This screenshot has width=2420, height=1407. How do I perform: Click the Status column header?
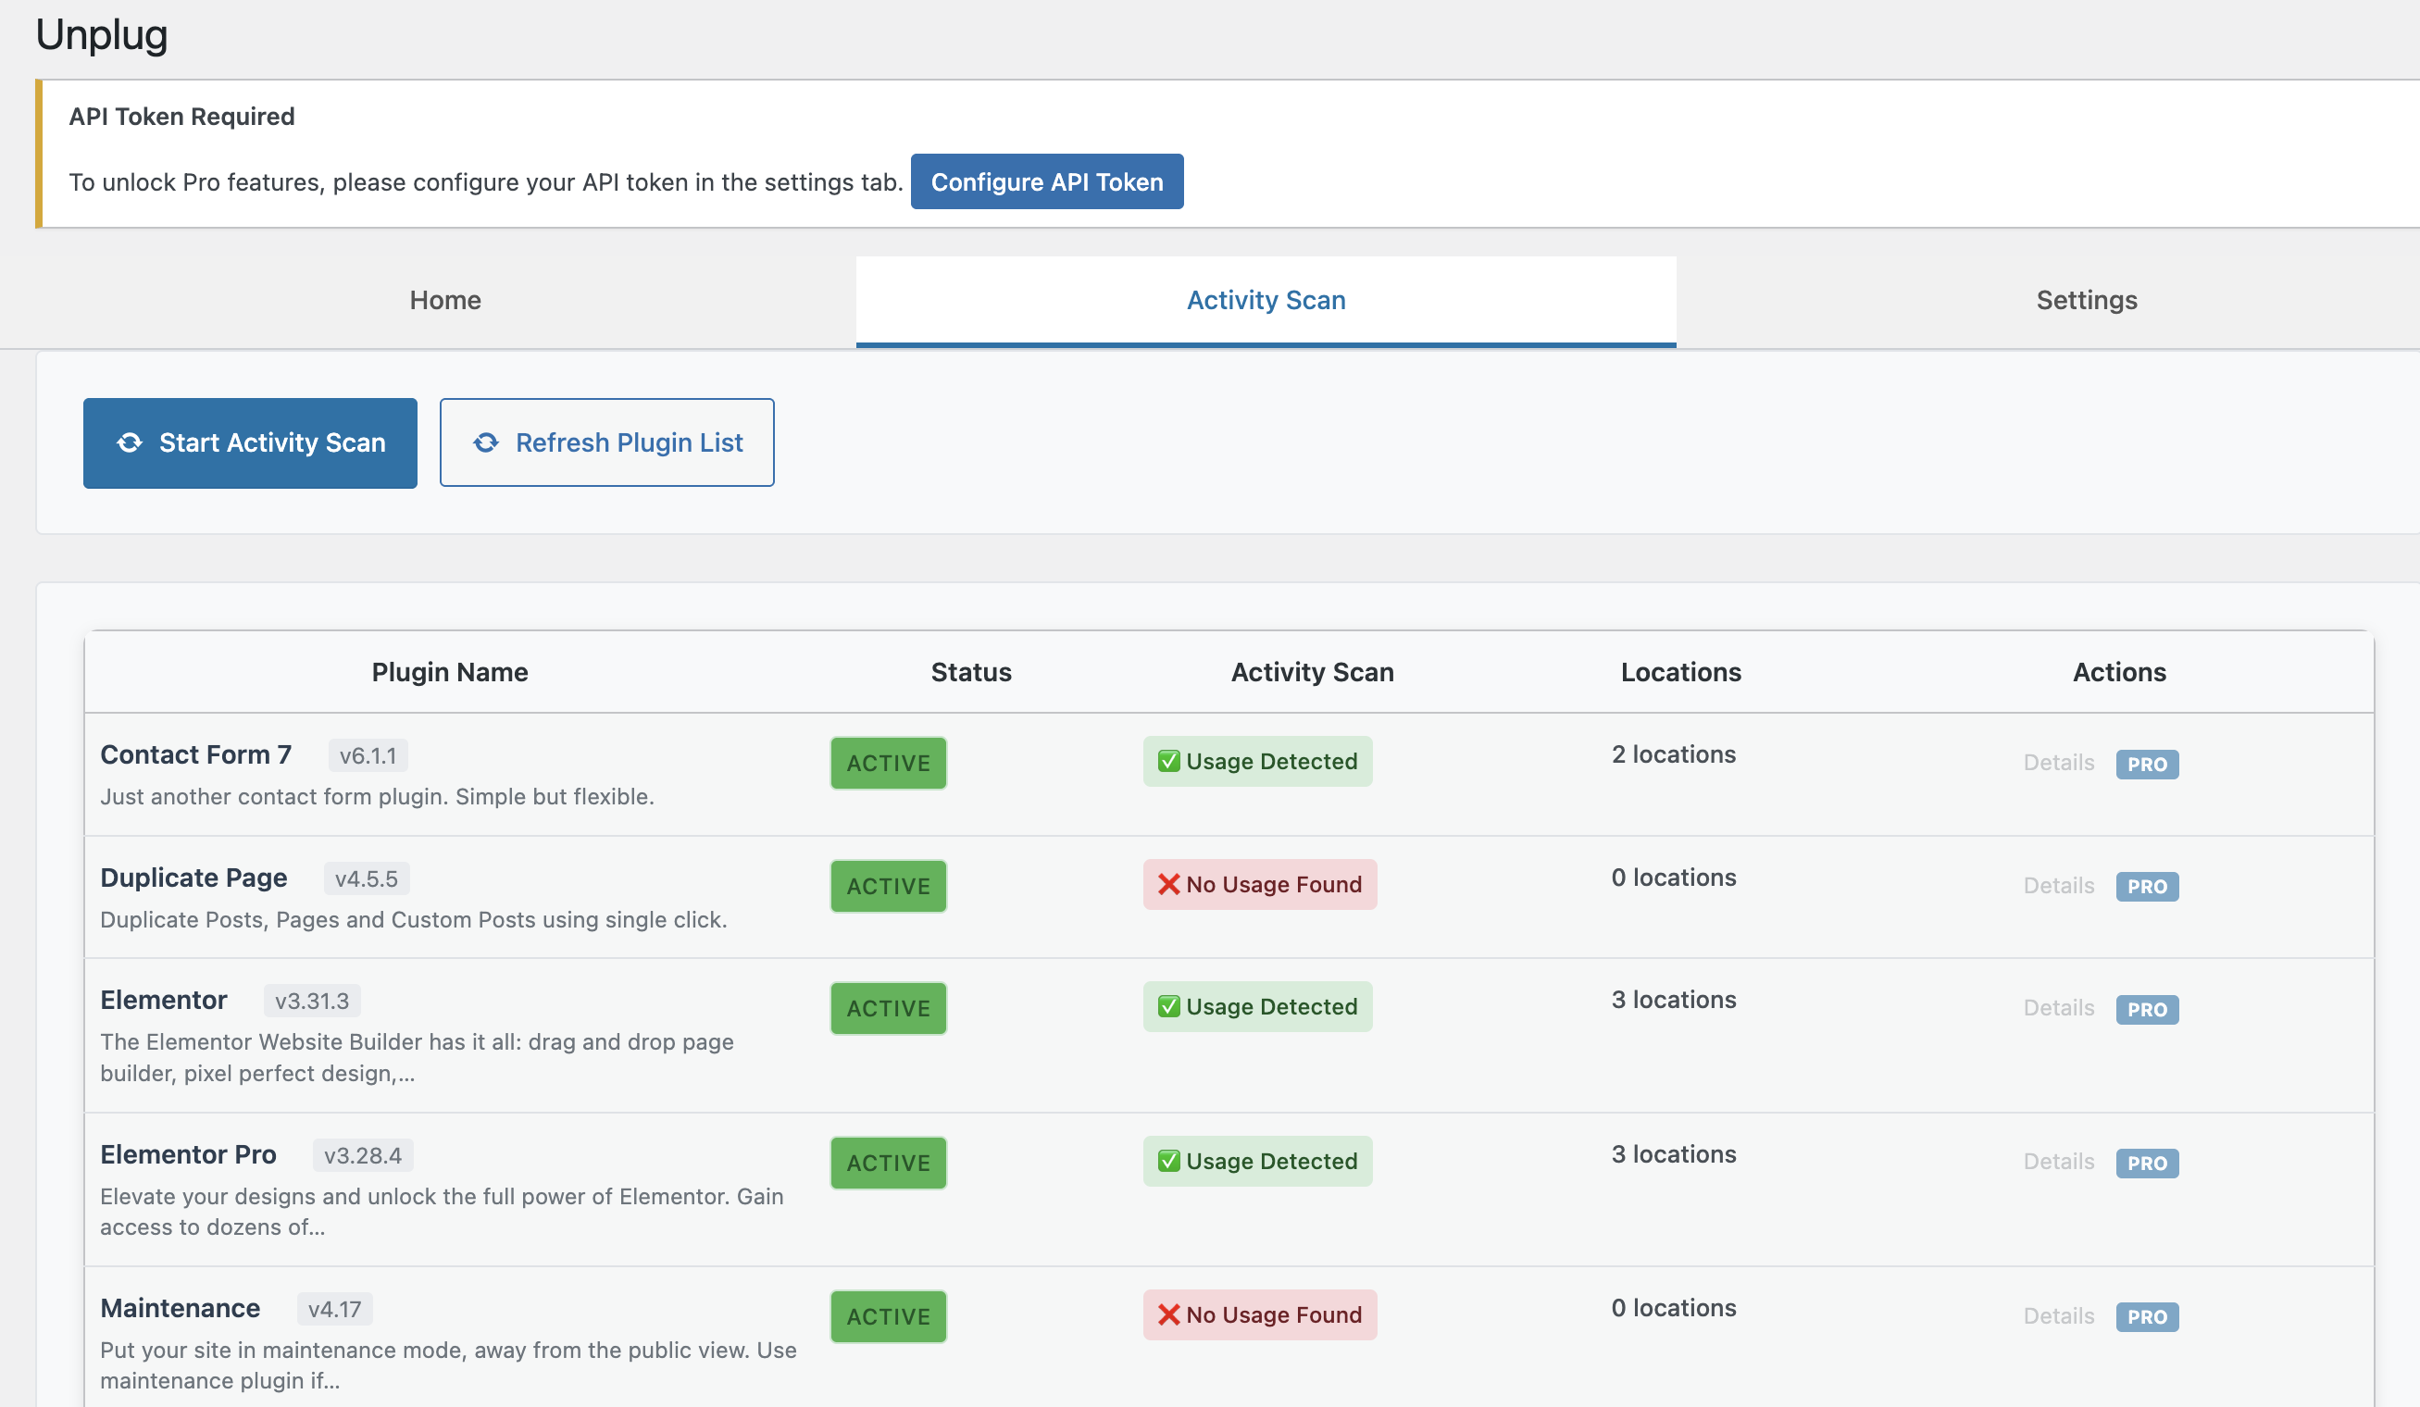[971, 672]
